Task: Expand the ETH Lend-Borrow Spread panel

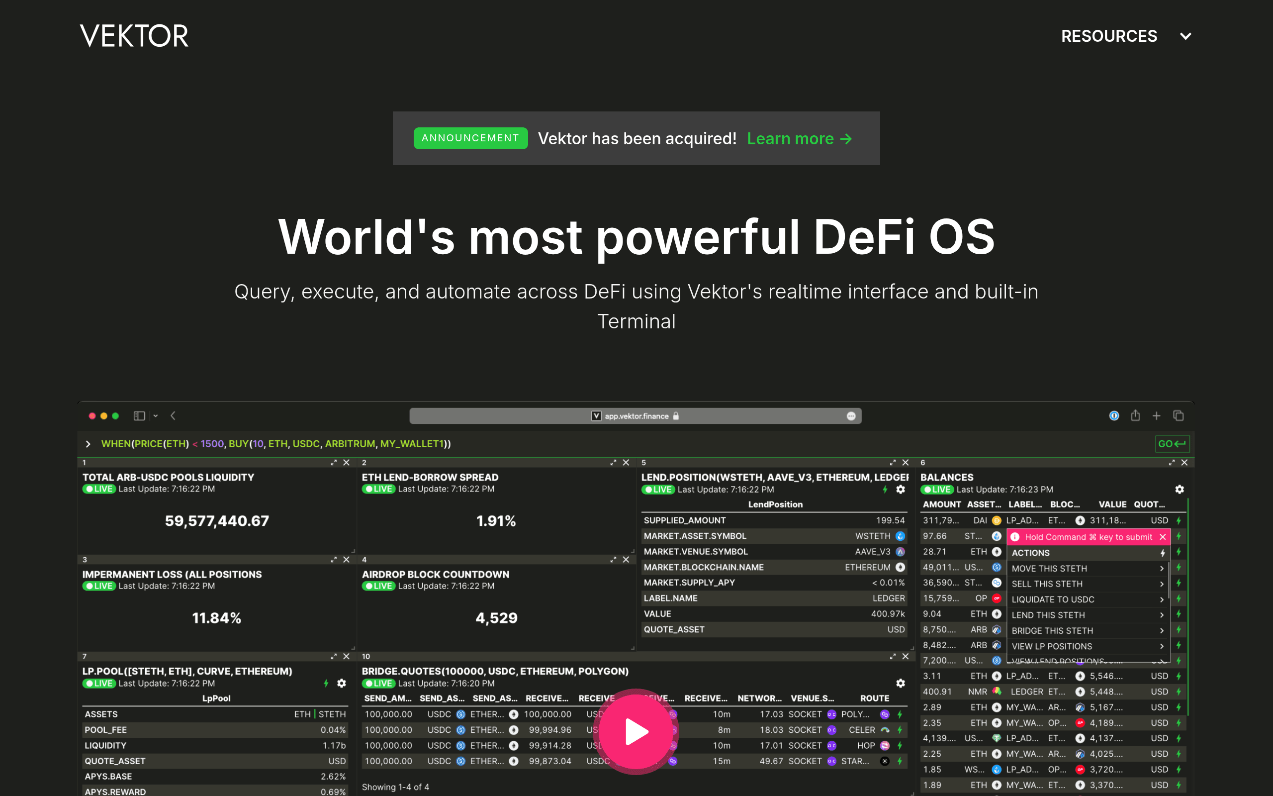Action: (613, 463)
